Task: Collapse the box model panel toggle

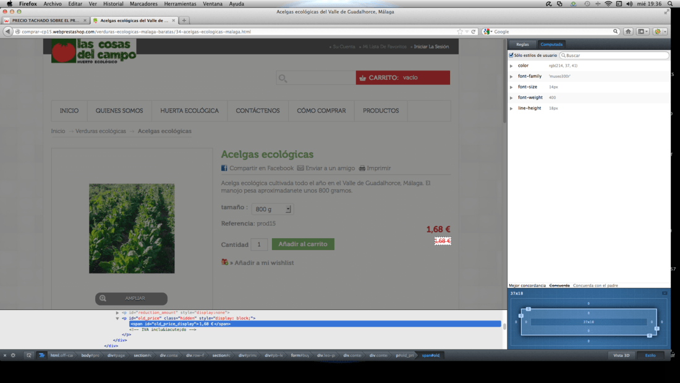Action: (665, 293)
